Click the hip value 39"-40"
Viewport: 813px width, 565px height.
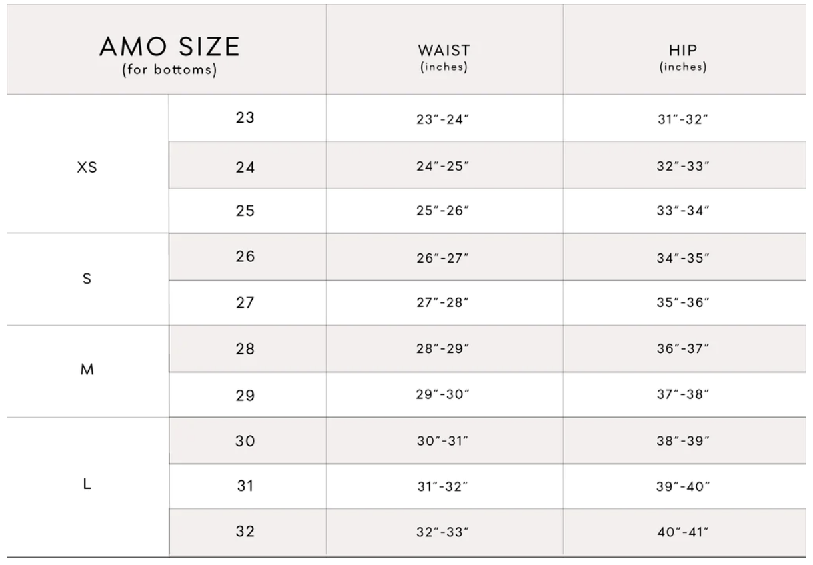[683, 488]
